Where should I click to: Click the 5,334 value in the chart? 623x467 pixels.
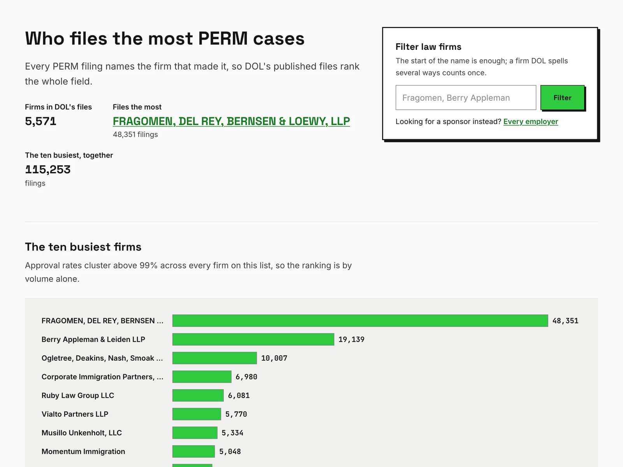point(232,433)
